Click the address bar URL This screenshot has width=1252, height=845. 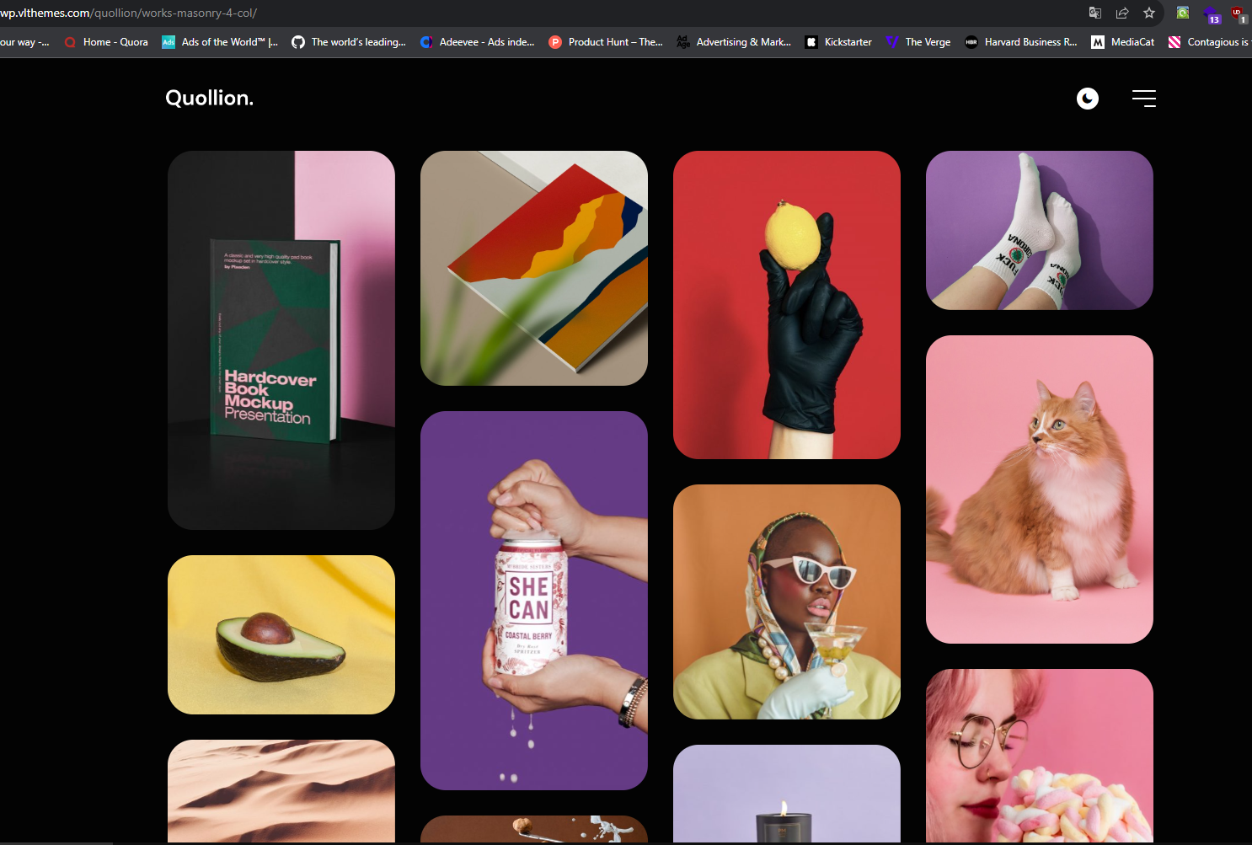[x=128, y=13]
